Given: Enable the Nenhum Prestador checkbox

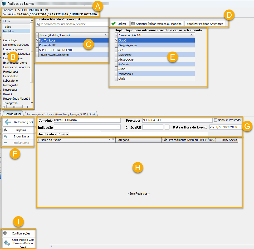Looking at the screenshot, I should 215,120.
